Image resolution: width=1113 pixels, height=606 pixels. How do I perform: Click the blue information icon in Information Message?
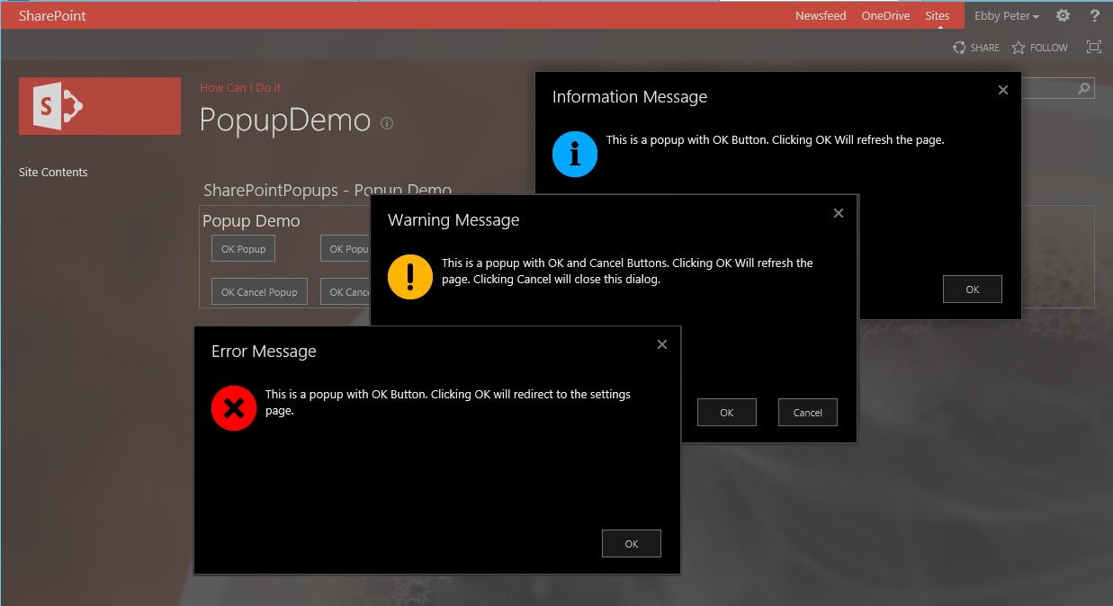tap(574, 154)
